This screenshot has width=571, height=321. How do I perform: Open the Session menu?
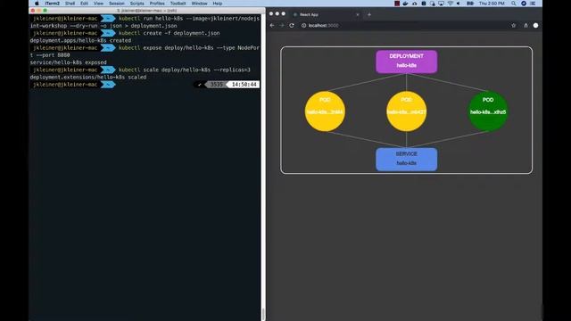coord(117,4)
